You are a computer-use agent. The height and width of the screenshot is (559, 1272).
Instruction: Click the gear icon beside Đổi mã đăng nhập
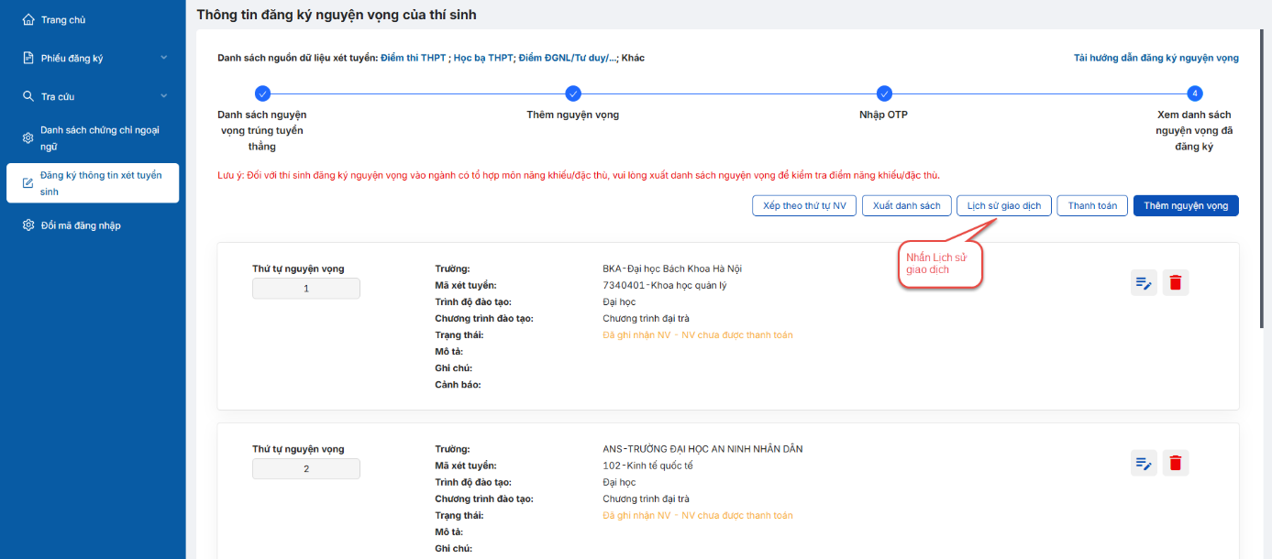[x=28, y=225]
